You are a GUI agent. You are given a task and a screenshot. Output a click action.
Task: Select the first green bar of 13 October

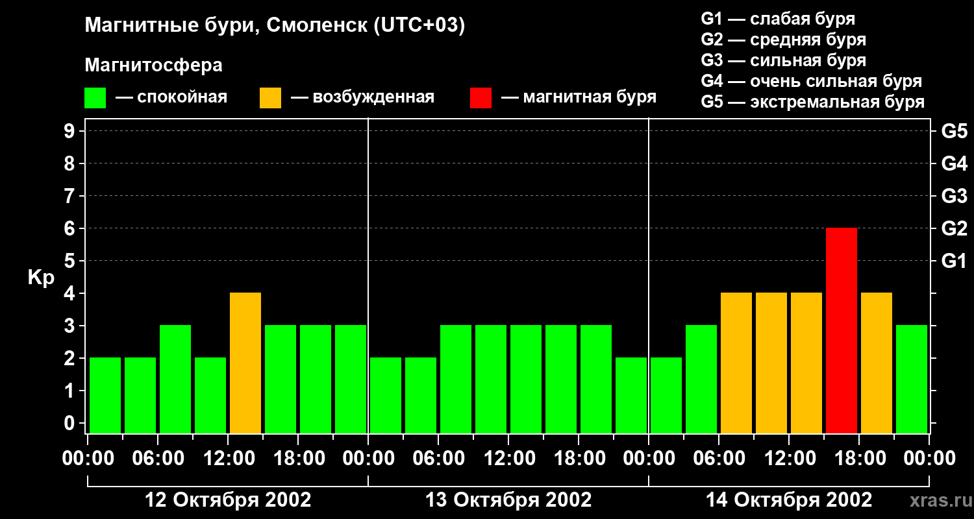click(386, 395)
